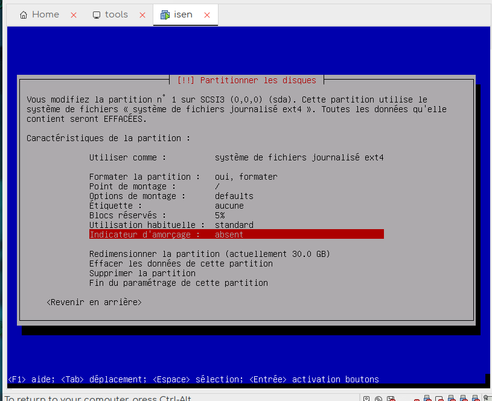Close the Home tab
Screen dimensions: 492x401
74,15
